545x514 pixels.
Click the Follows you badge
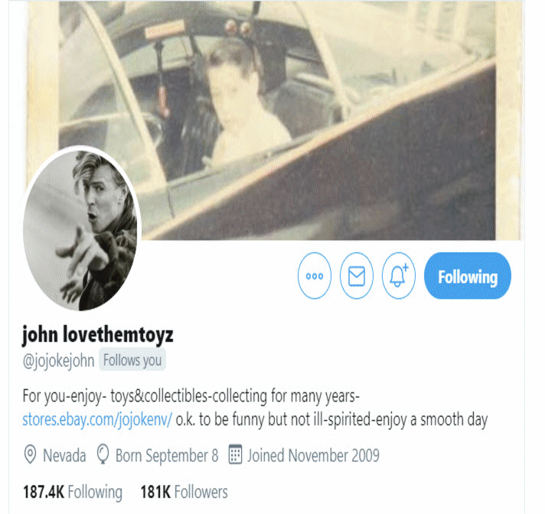point(132,360)
